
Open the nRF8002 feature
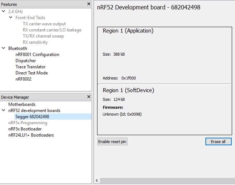(23, 79)
